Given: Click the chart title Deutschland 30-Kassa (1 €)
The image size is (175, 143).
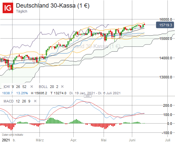Looking at the screenshot, I should pos(53,6).
